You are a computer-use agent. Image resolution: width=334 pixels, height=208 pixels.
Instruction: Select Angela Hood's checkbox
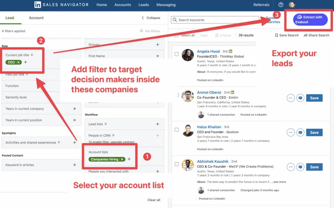click(x=177, y=54)
